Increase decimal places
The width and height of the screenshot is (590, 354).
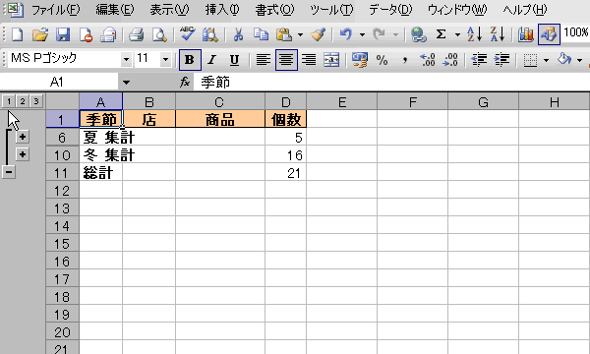click(428, 60)
